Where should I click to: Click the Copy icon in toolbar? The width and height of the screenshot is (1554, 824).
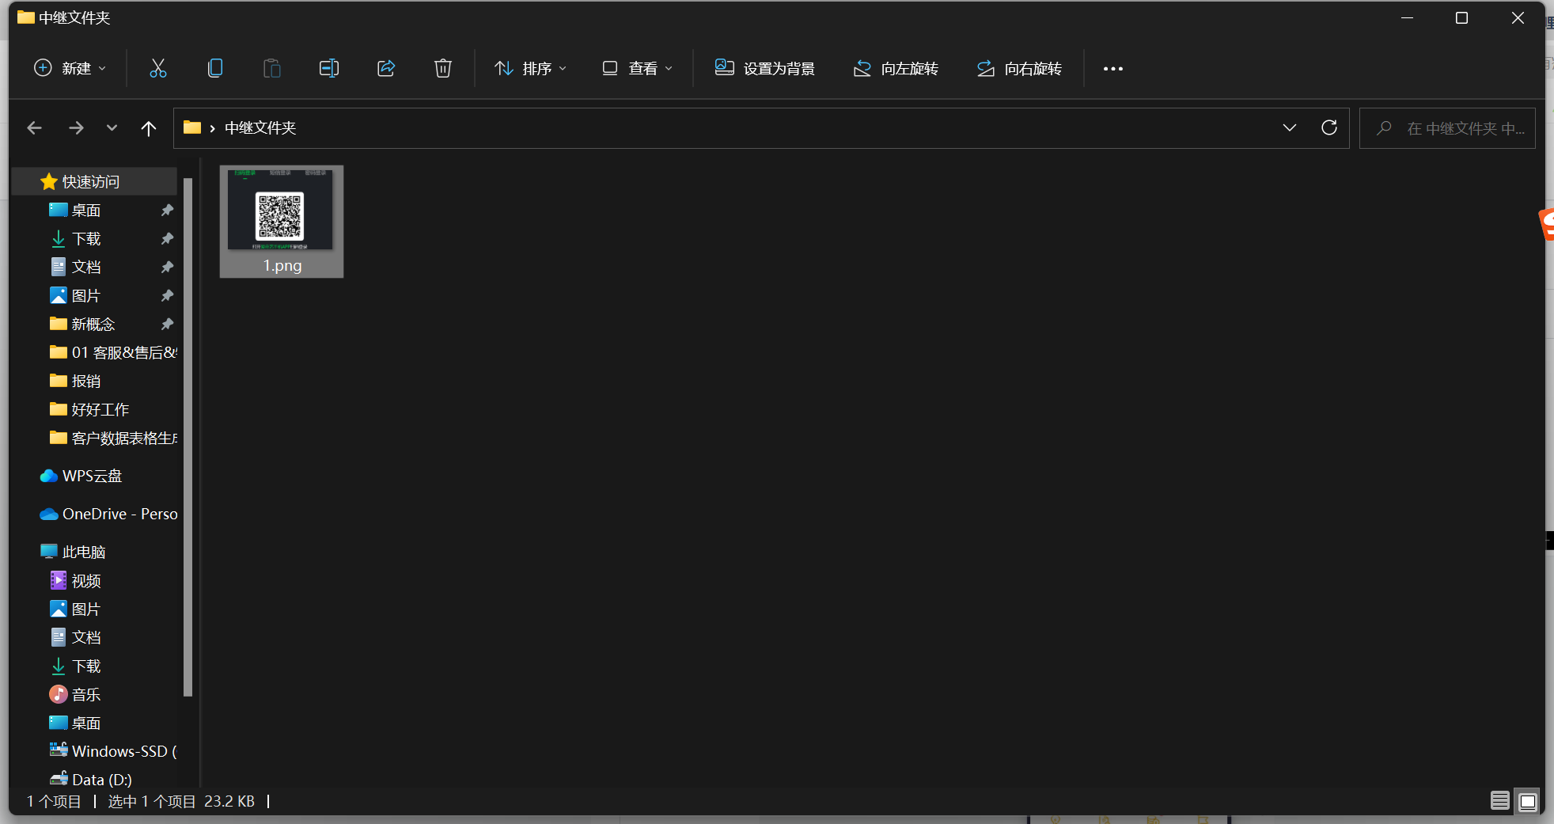(214, 69)
